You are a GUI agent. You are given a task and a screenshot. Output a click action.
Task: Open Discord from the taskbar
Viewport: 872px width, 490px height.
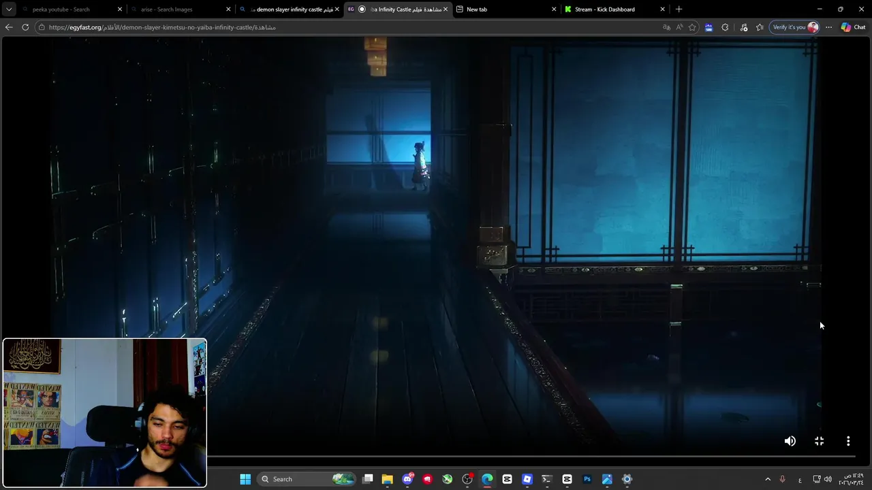[x=407, y=479]
